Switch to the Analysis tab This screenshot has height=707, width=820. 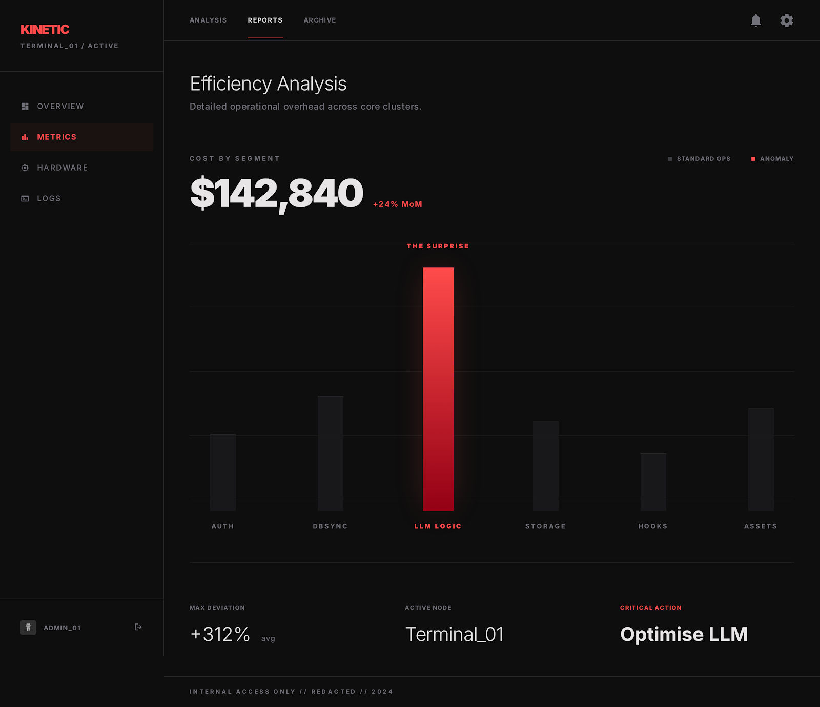point(208,20)
